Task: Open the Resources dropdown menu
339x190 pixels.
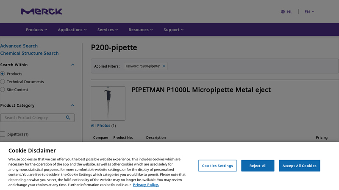Action: click(141, 30)
